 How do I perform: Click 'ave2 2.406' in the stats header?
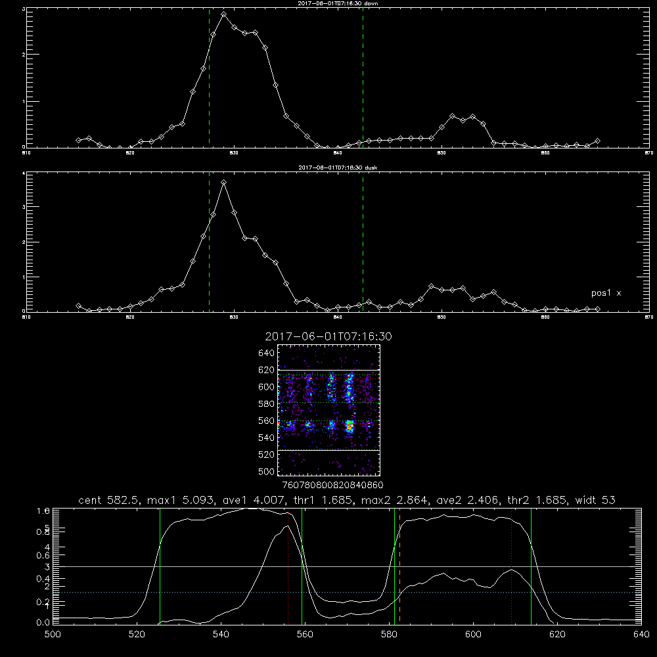tap(468, 500)
